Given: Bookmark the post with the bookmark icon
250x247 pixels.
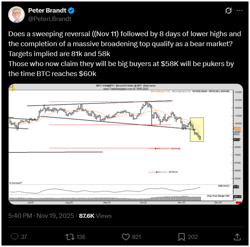Looking at the screenshot, I should coord(181,237).
